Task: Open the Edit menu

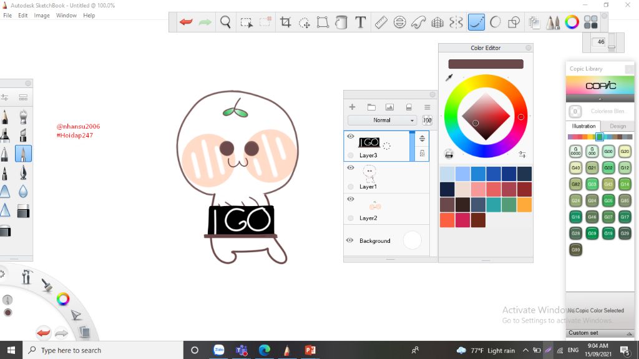Action: click(23, 16)
